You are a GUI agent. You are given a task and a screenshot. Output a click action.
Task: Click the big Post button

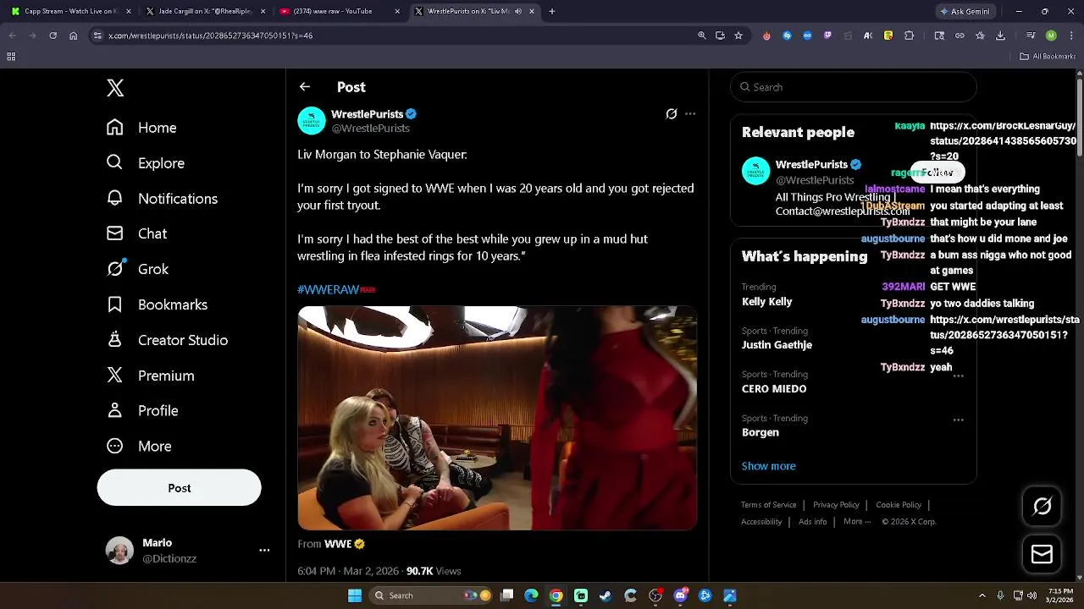tap(179, 488)
